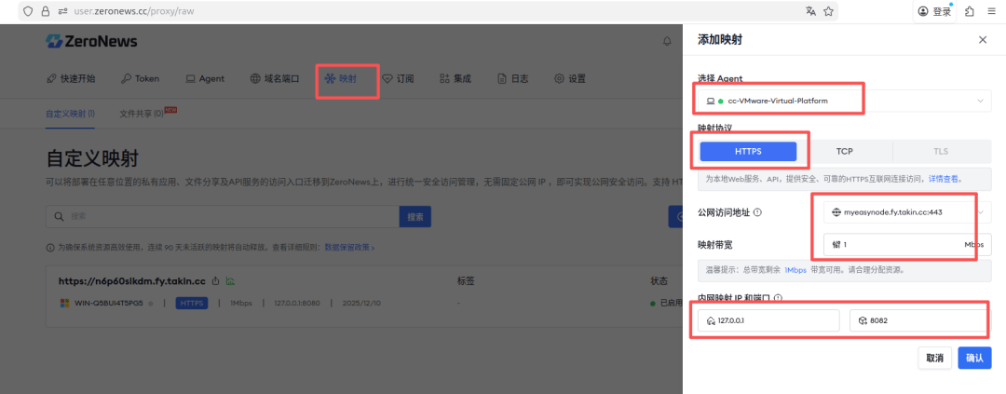Switch to the 自定义映射 tab

tap(70, 114)
